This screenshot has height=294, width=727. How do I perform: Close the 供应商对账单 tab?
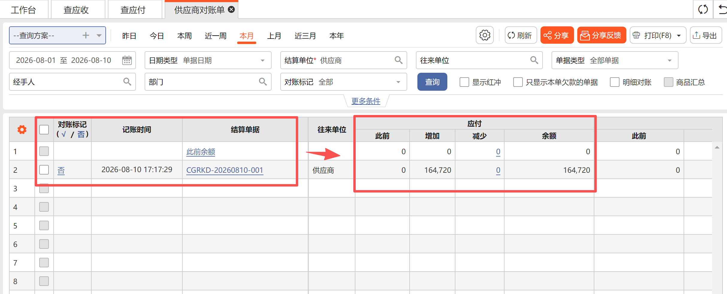click(231, 10)
